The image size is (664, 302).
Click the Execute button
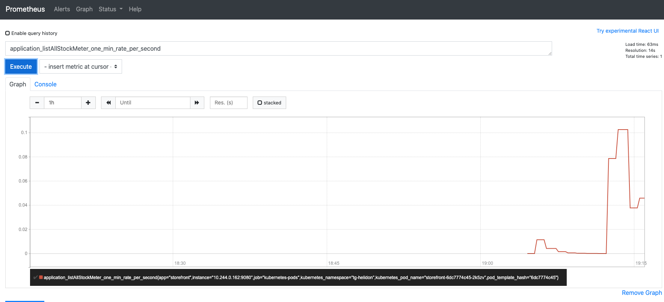(21, 66)
